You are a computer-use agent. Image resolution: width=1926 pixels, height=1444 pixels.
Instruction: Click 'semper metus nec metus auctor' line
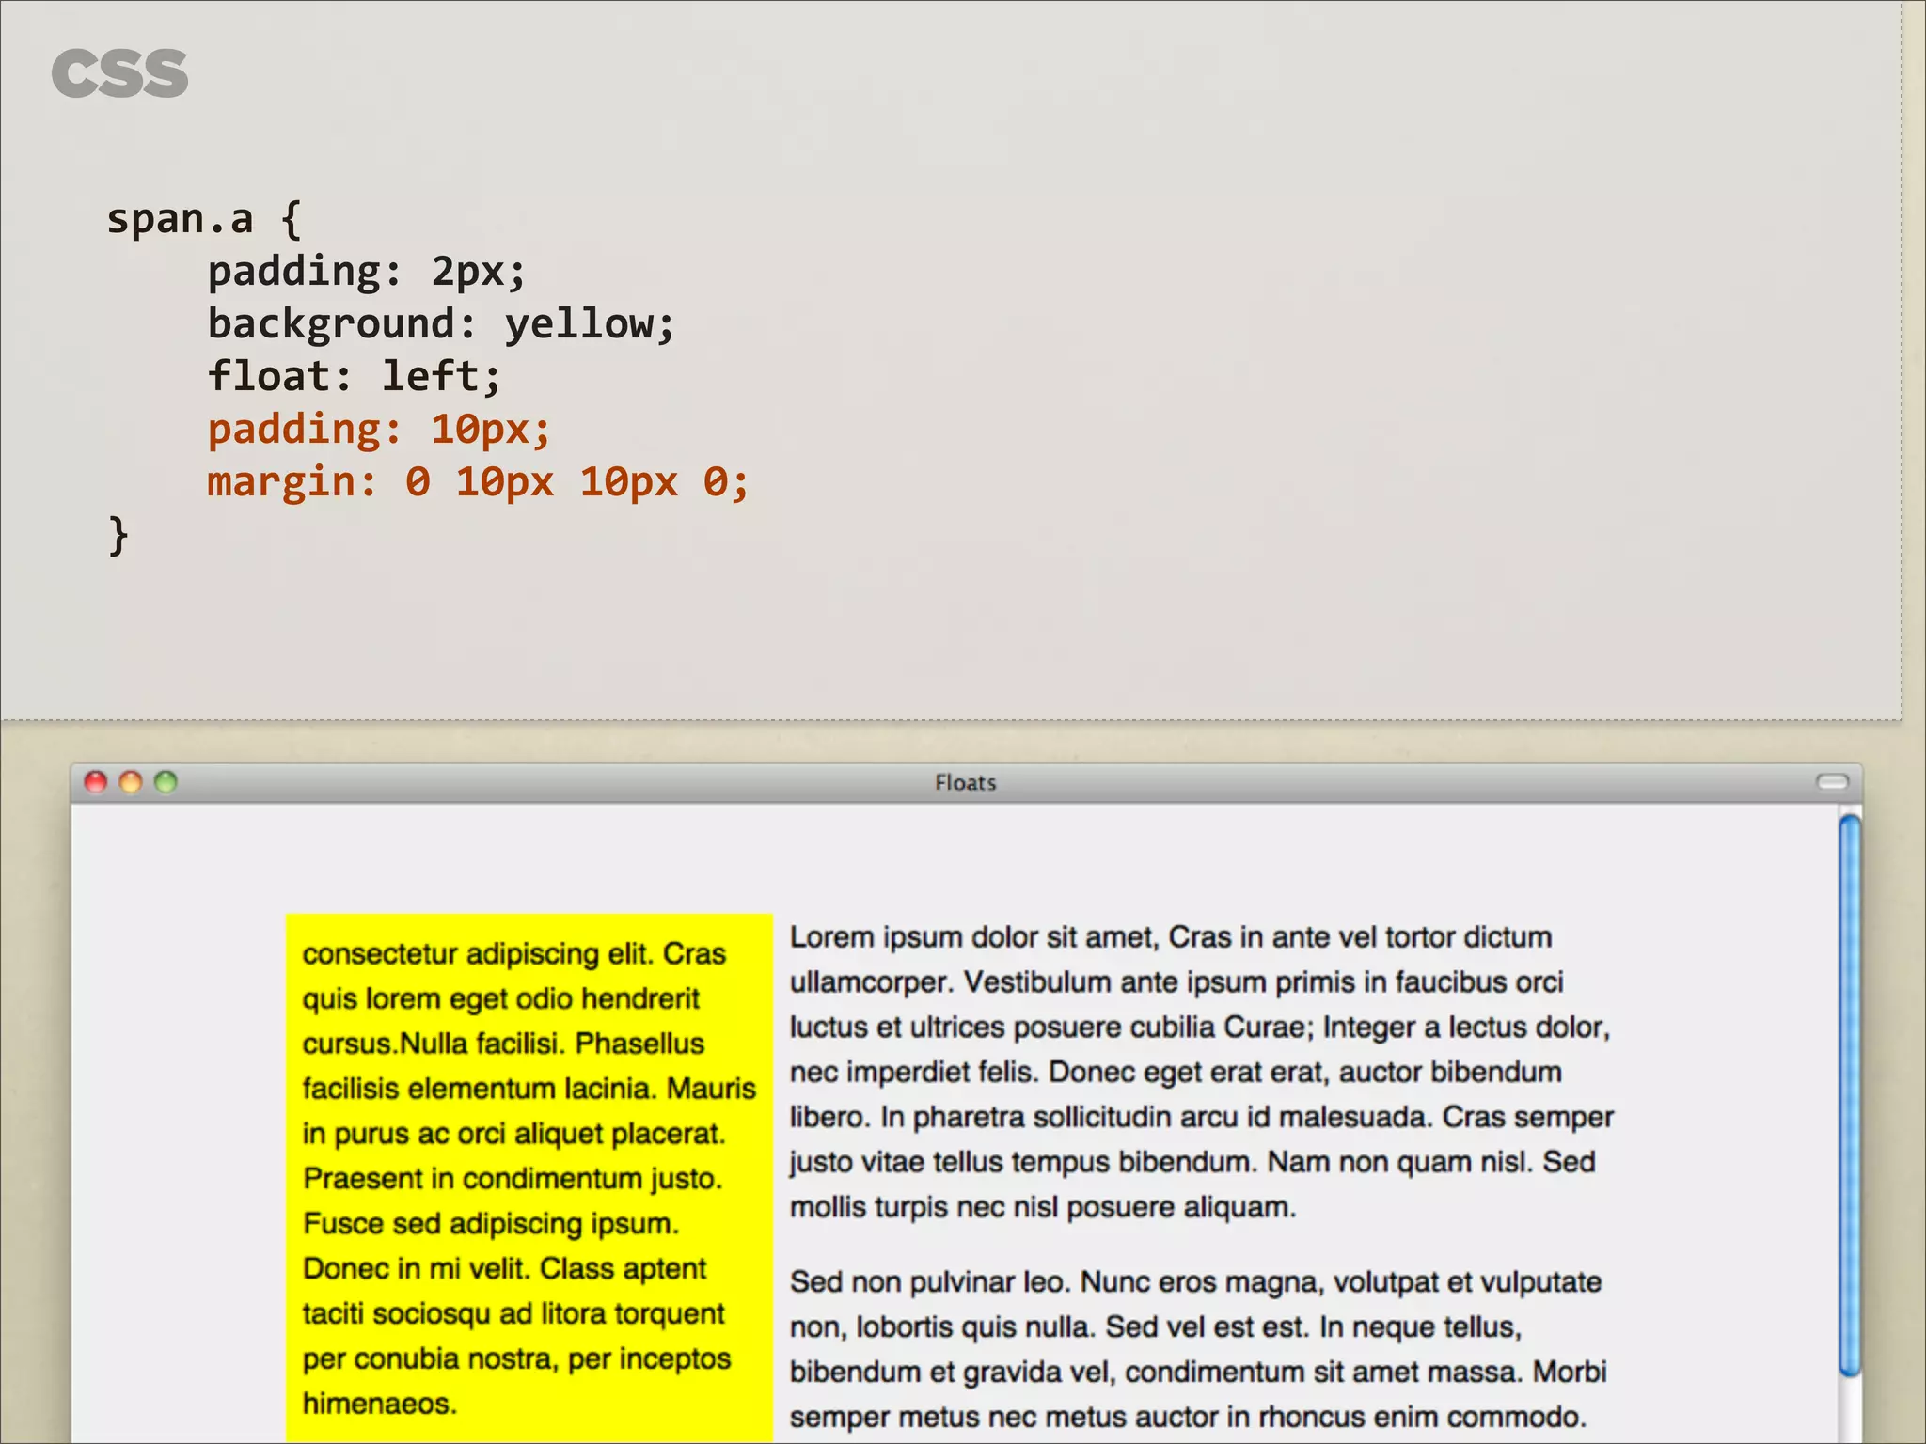click(x=1188, y=1417)
